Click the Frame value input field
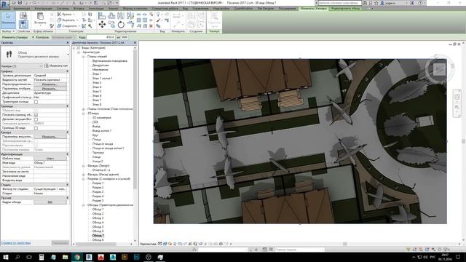The height and width of the screenshot is (262, 466). (x=101, y=37)
